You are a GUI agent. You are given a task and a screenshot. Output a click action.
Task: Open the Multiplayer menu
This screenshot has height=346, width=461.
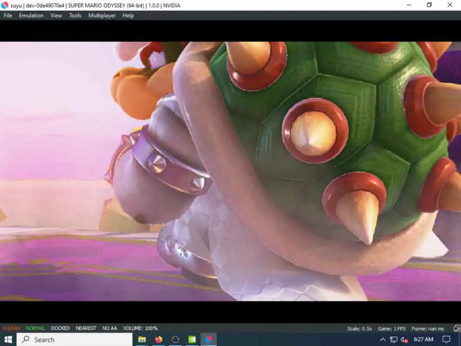(x=102, y=16)
